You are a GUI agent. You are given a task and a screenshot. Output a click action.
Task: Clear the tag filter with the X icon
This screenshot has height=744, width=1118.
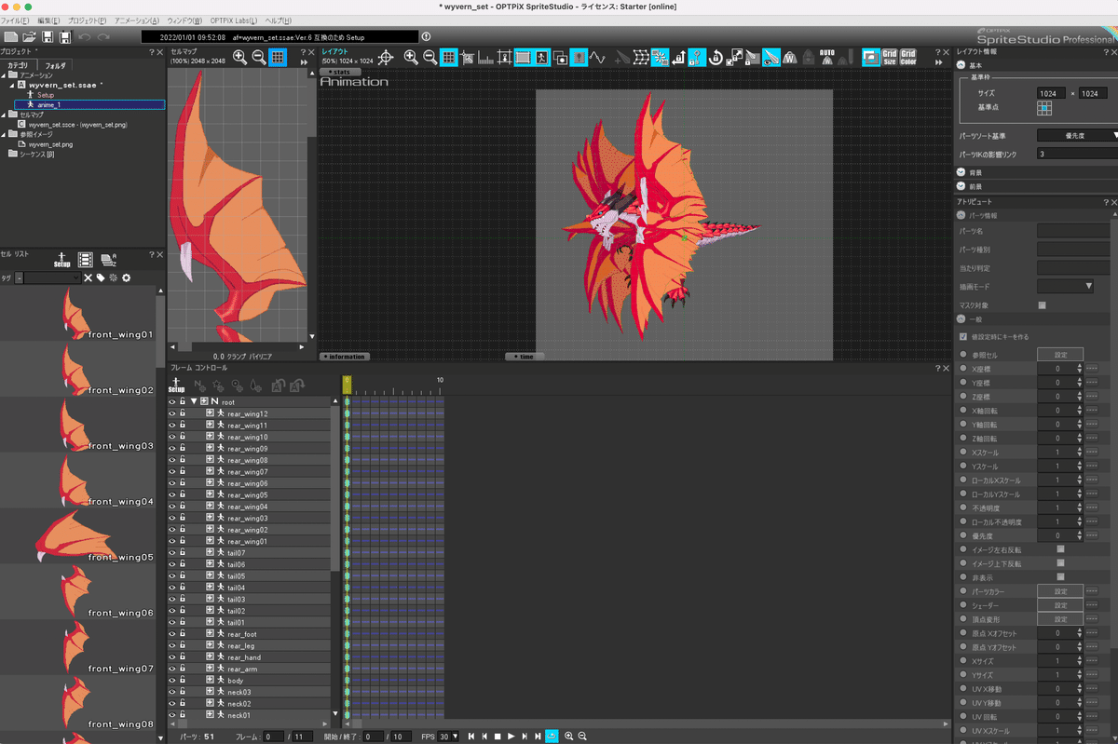click(x=89, y=277)
